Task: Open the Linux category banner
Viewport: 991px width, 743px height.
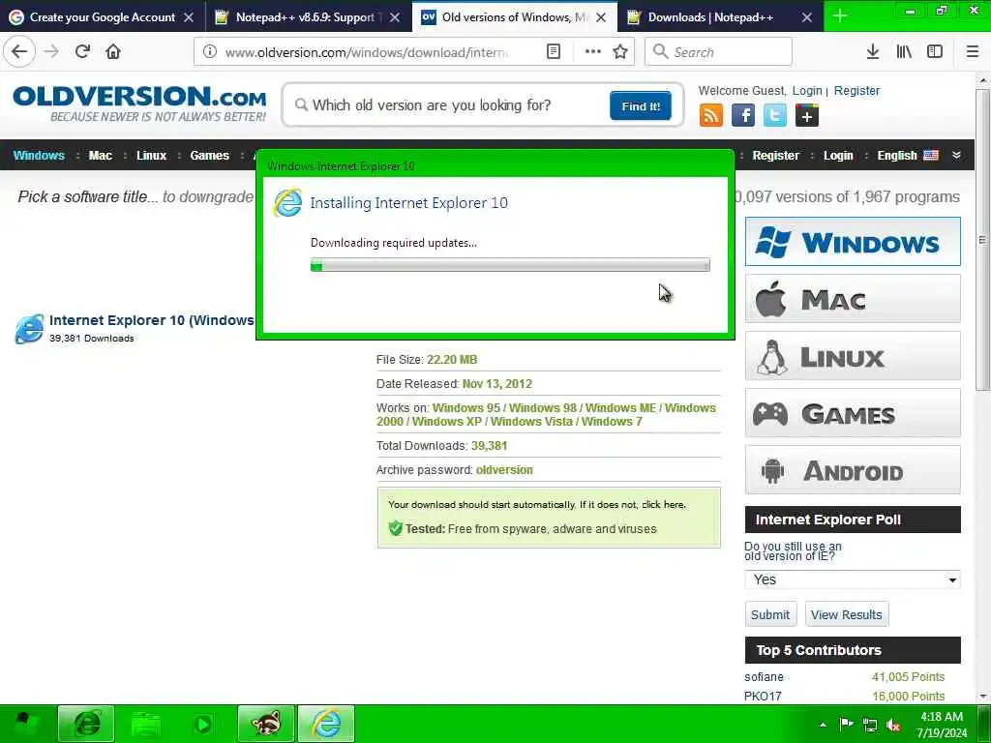Action: 853,356
